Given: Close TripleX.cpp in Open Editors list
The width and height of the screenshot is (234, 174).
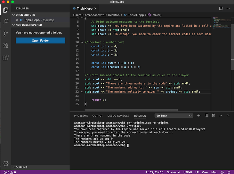Looking at the screenshot, I should (17, 20).
